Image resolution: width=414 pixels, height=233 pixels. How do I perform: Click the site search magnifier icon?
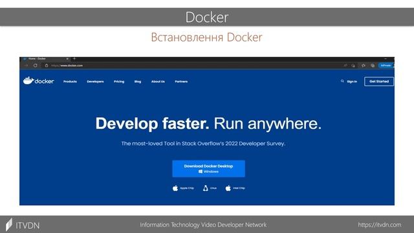[342, 81]
